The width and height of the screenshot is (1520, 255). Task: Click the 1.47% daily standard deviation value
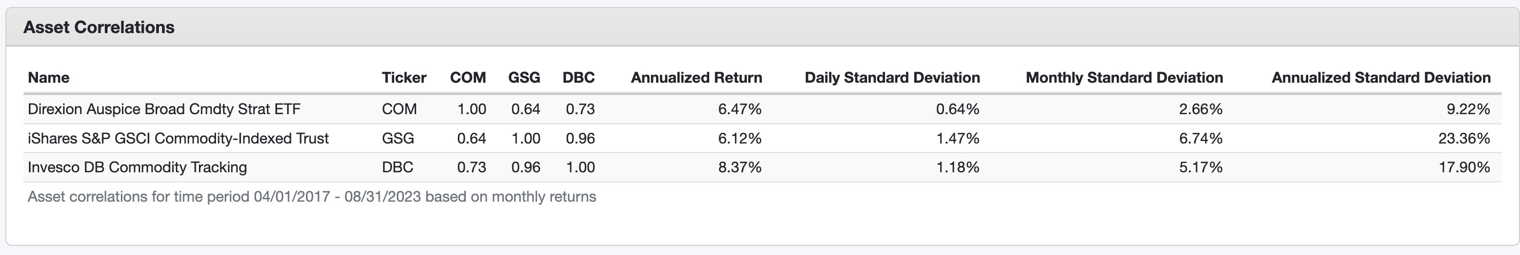957,138
